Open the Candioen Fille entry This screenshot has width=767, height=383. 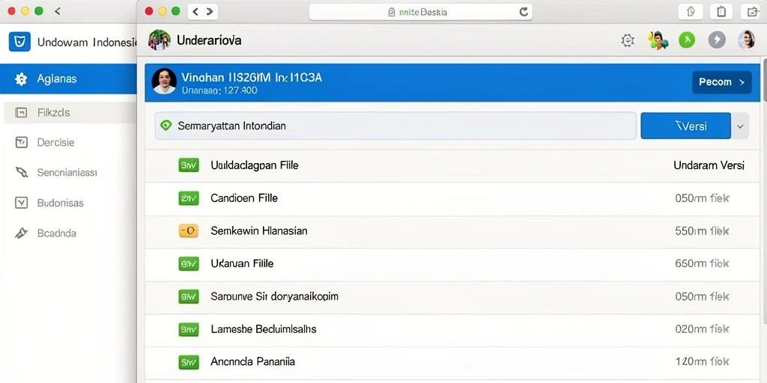pyautogui.click(x=452, y=198)
